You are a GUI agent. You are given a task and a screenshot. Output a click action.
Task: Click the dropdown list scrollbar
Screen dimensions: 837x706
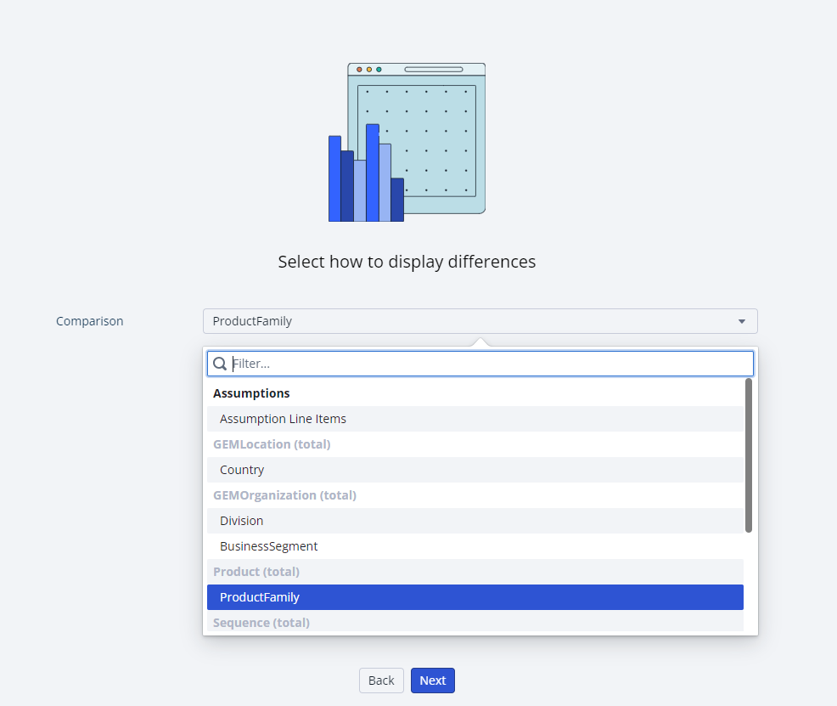click(x=748, y=455)
